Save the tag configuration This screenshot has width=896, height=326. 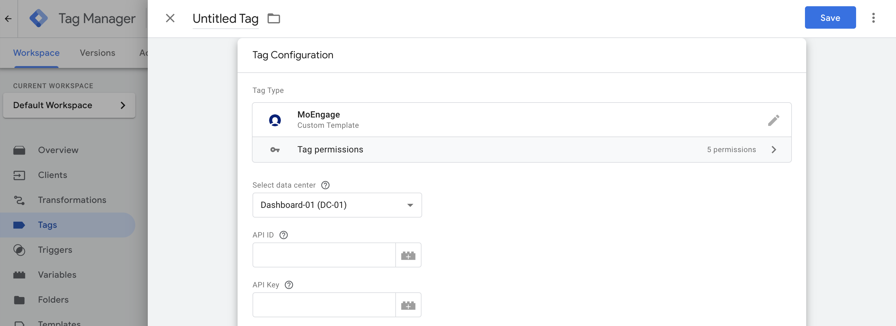[830, 18]
